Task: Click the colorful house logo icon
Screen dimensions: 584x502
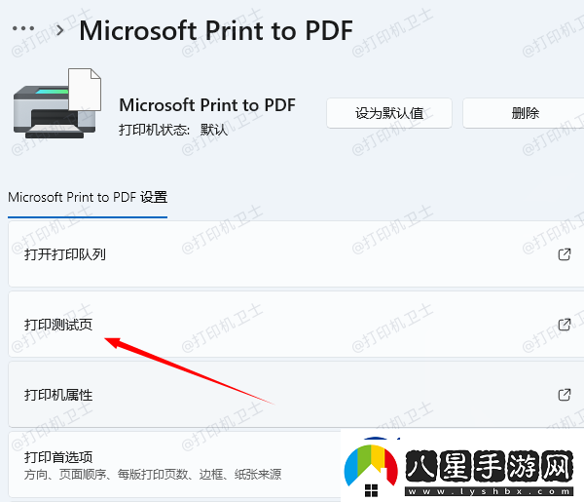Action: [371, 469]
